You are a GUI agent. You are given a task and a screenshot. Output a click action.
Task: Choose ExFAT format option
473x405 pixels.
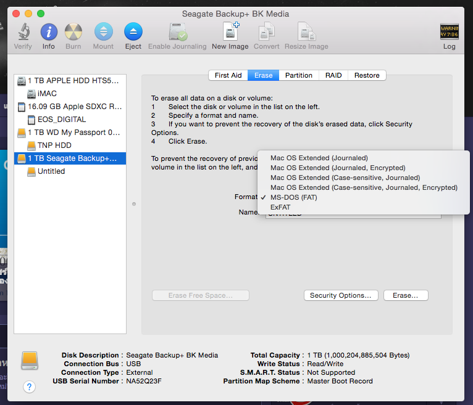pyautogui.click(x=364, y=208)
